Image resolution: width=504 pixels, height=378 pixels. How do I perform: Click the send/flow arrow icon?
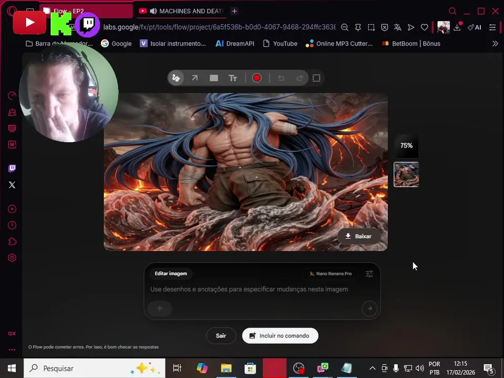pyautogui.click(x=411, y=27)
